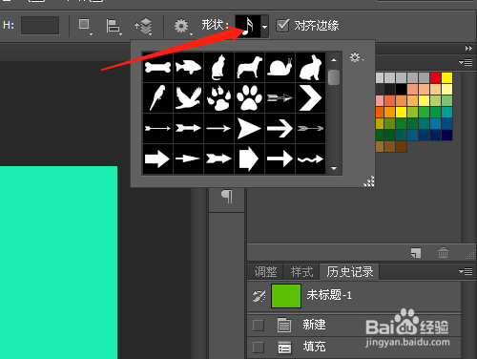Pick the wavy arrow shape
477x359 pixels.
pos(310,158)
